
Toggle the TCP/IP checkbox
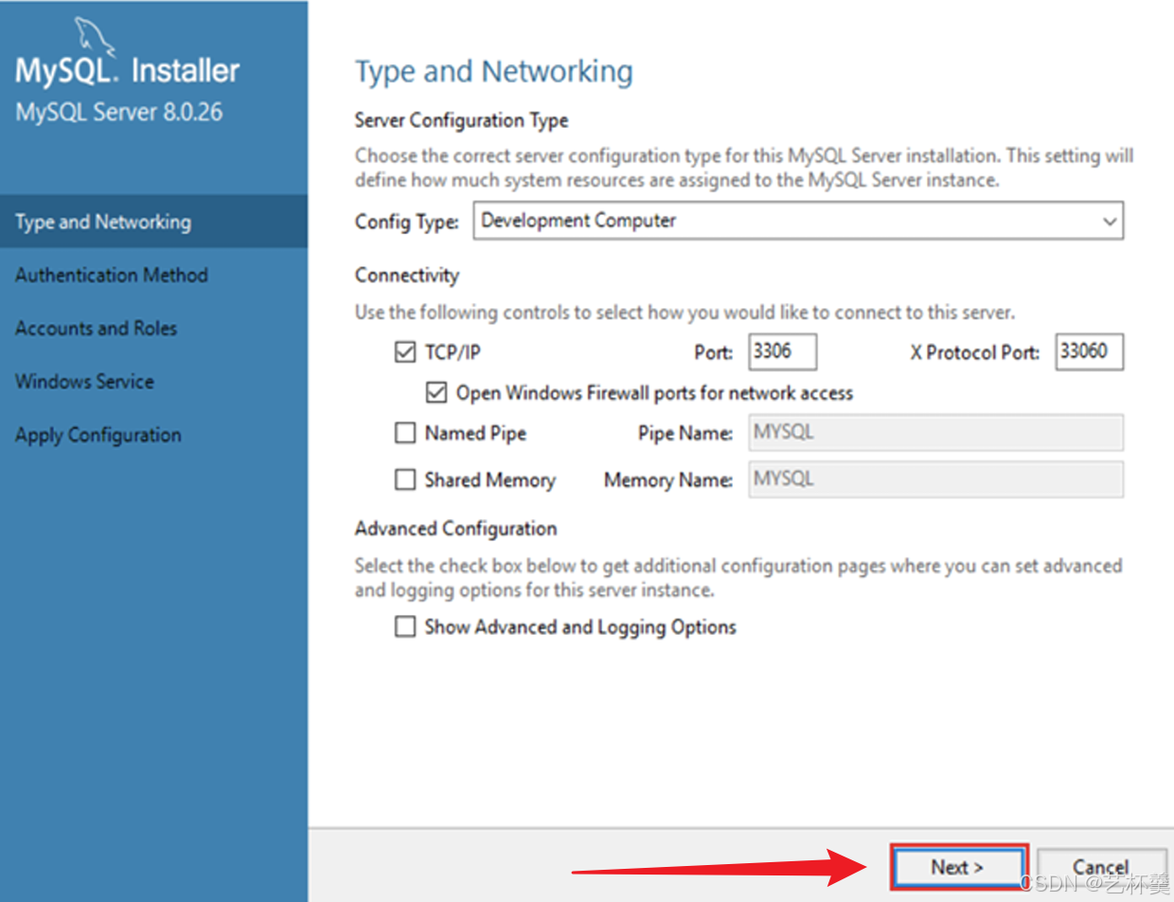pos(405,352)
